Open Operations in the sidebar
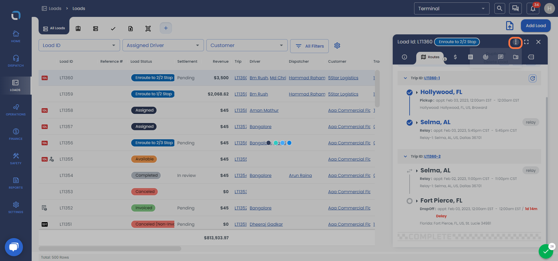Screen dimensions: 558x261 pyautogui.click(x=16, y=110)
